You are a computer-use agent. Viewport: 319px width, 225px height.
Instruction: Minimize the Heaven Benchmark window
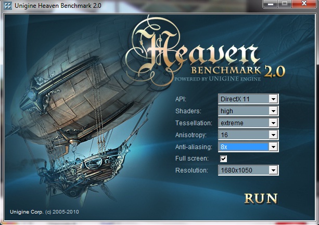271,4
